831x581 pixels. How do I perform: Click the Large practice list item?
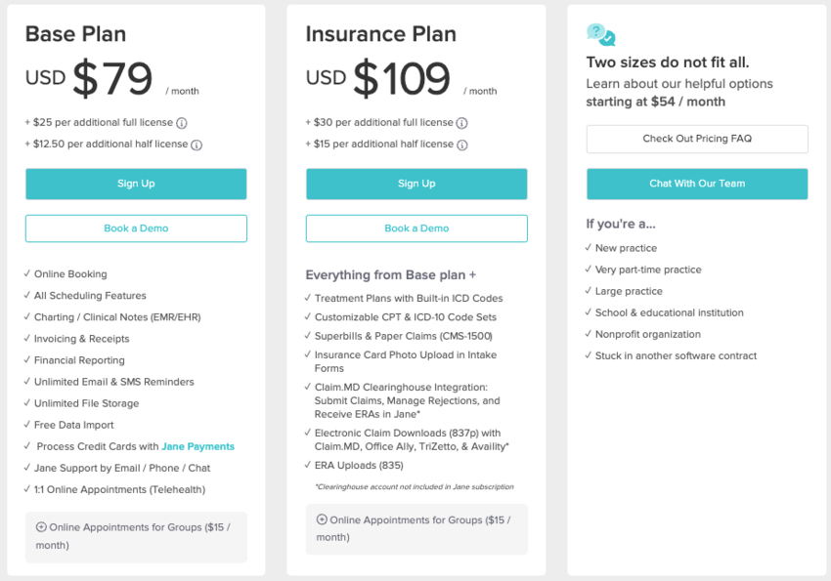629,291
